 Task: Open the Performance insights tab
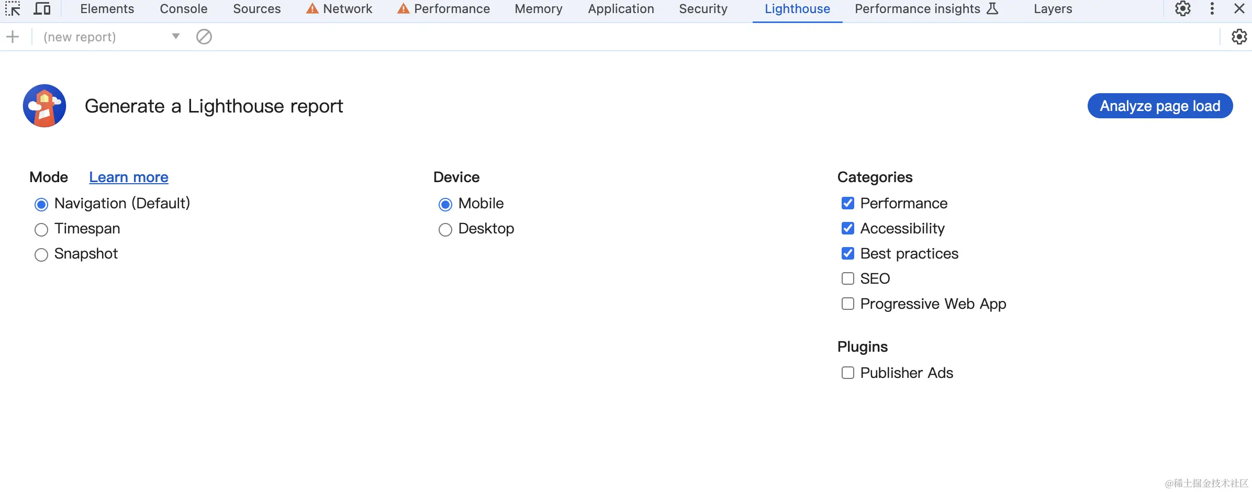click(927, 9)
